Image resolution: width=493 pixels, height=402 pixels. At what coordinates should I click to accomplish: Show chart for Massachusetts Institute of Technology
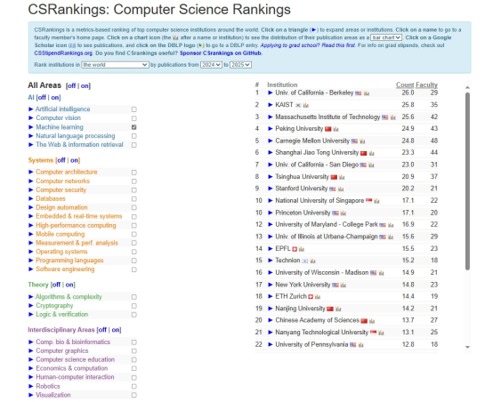pyautogui.click(x=393, y=117)
